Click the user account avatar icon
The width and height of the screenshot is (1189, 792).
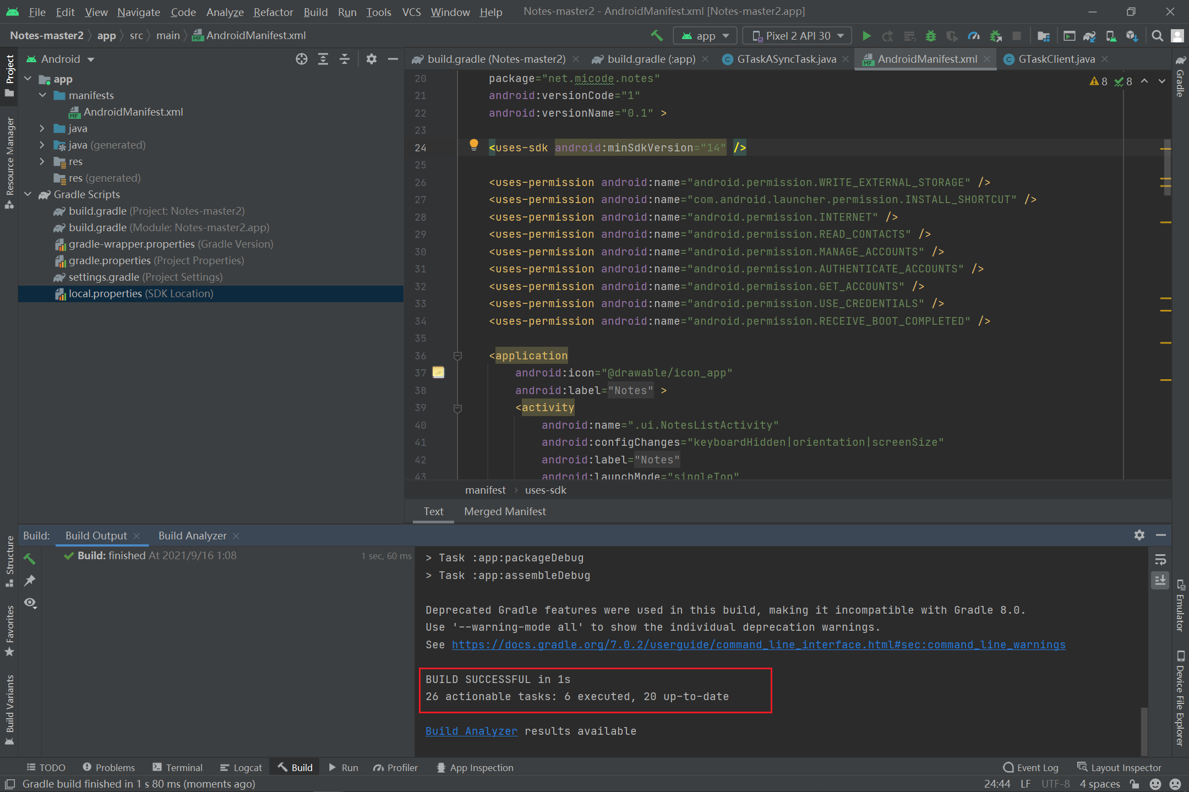pyautogui.click(x=1177, y=36)
